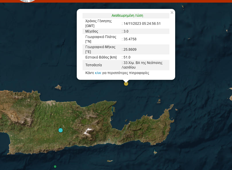The width and height of the screenshot is (232, 170).
Task: Click the small island southeast of Crete
Action: (x=155, y=152)
